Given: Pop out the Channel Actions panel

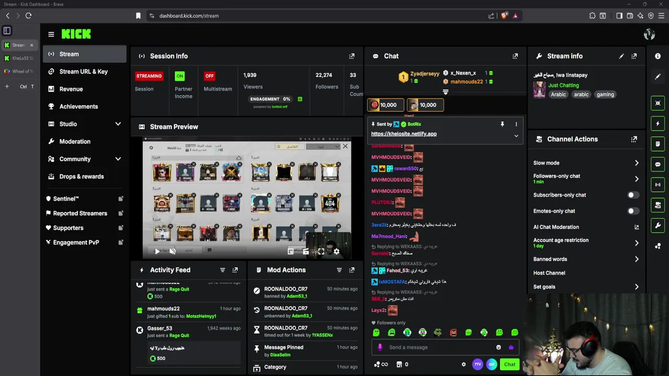Looking at the screenshot, I should [634, 139].
